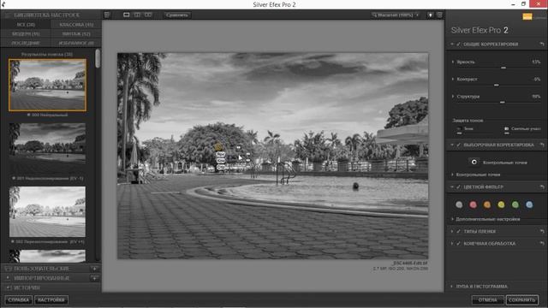
Task: Click the magnifier icon next to Масштаб
Action: coord(374,15)
